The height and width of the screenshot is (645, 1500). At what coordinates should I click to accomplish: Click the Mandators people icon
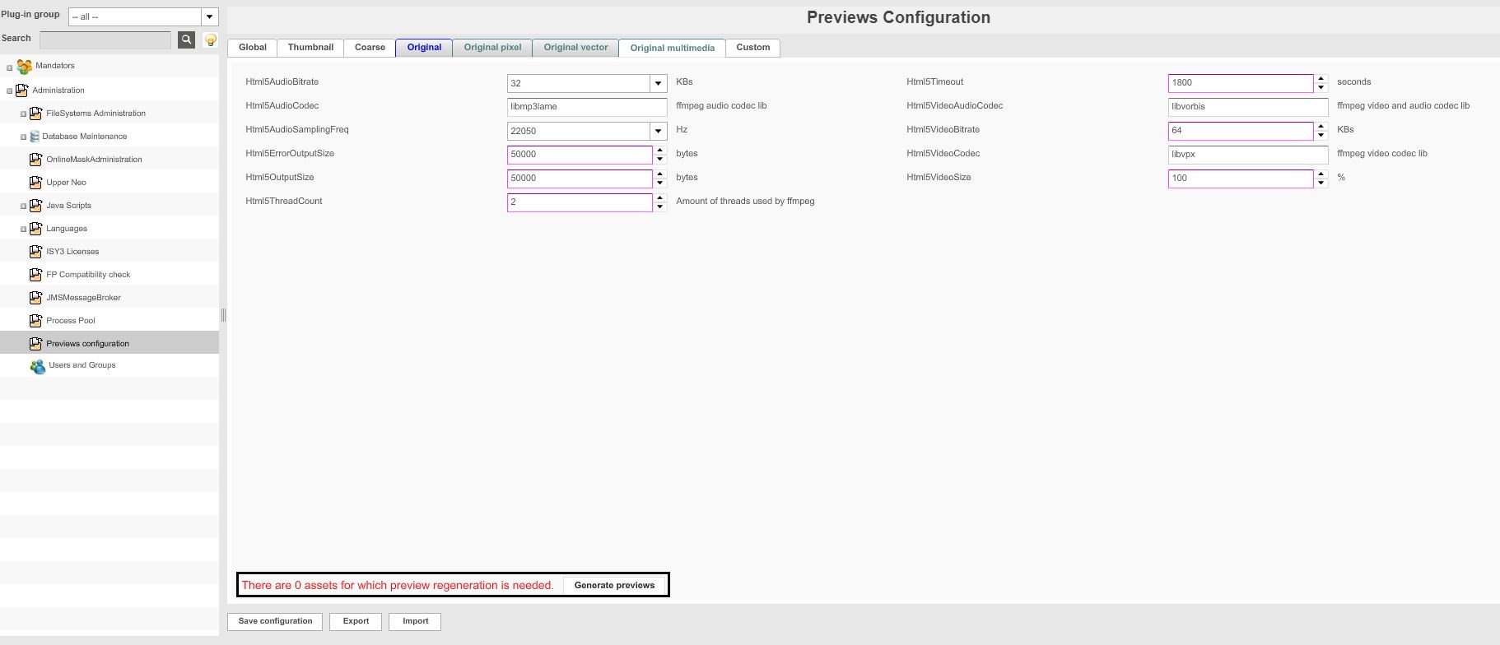coord(25,67)
